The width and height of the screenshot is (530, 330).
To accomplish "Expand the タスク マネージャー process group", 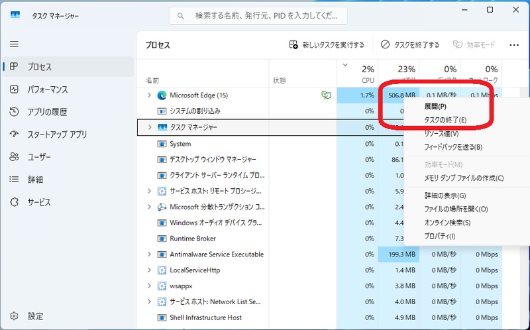I will pyautogui.click(x=150, y=127).
